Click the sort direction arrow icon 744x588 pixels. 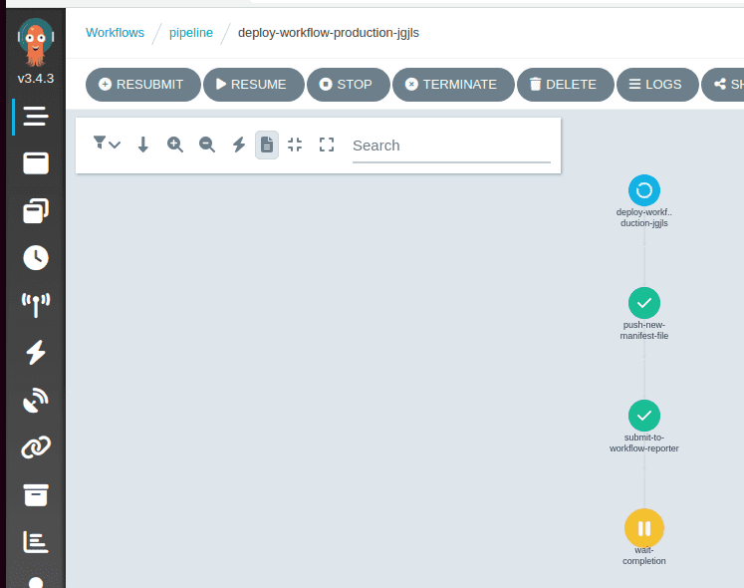143,145
